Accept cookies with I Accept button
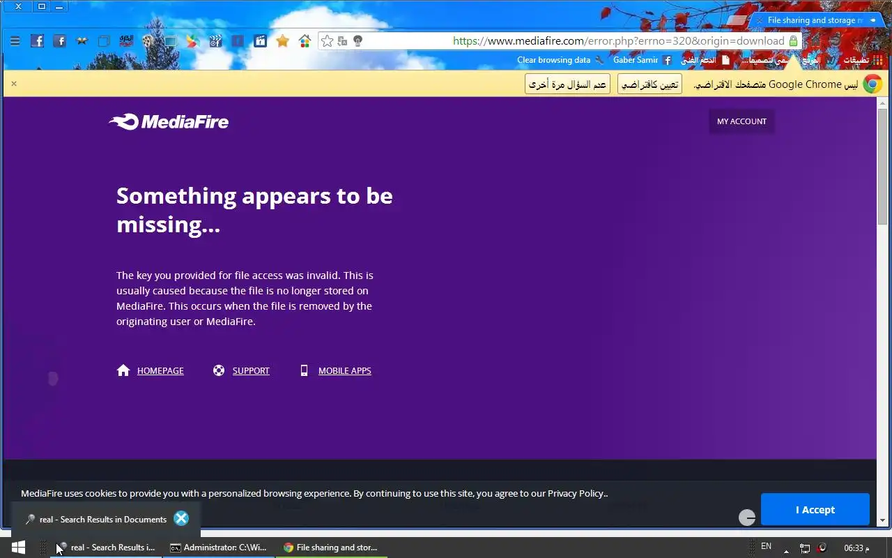 click(815, 509)
